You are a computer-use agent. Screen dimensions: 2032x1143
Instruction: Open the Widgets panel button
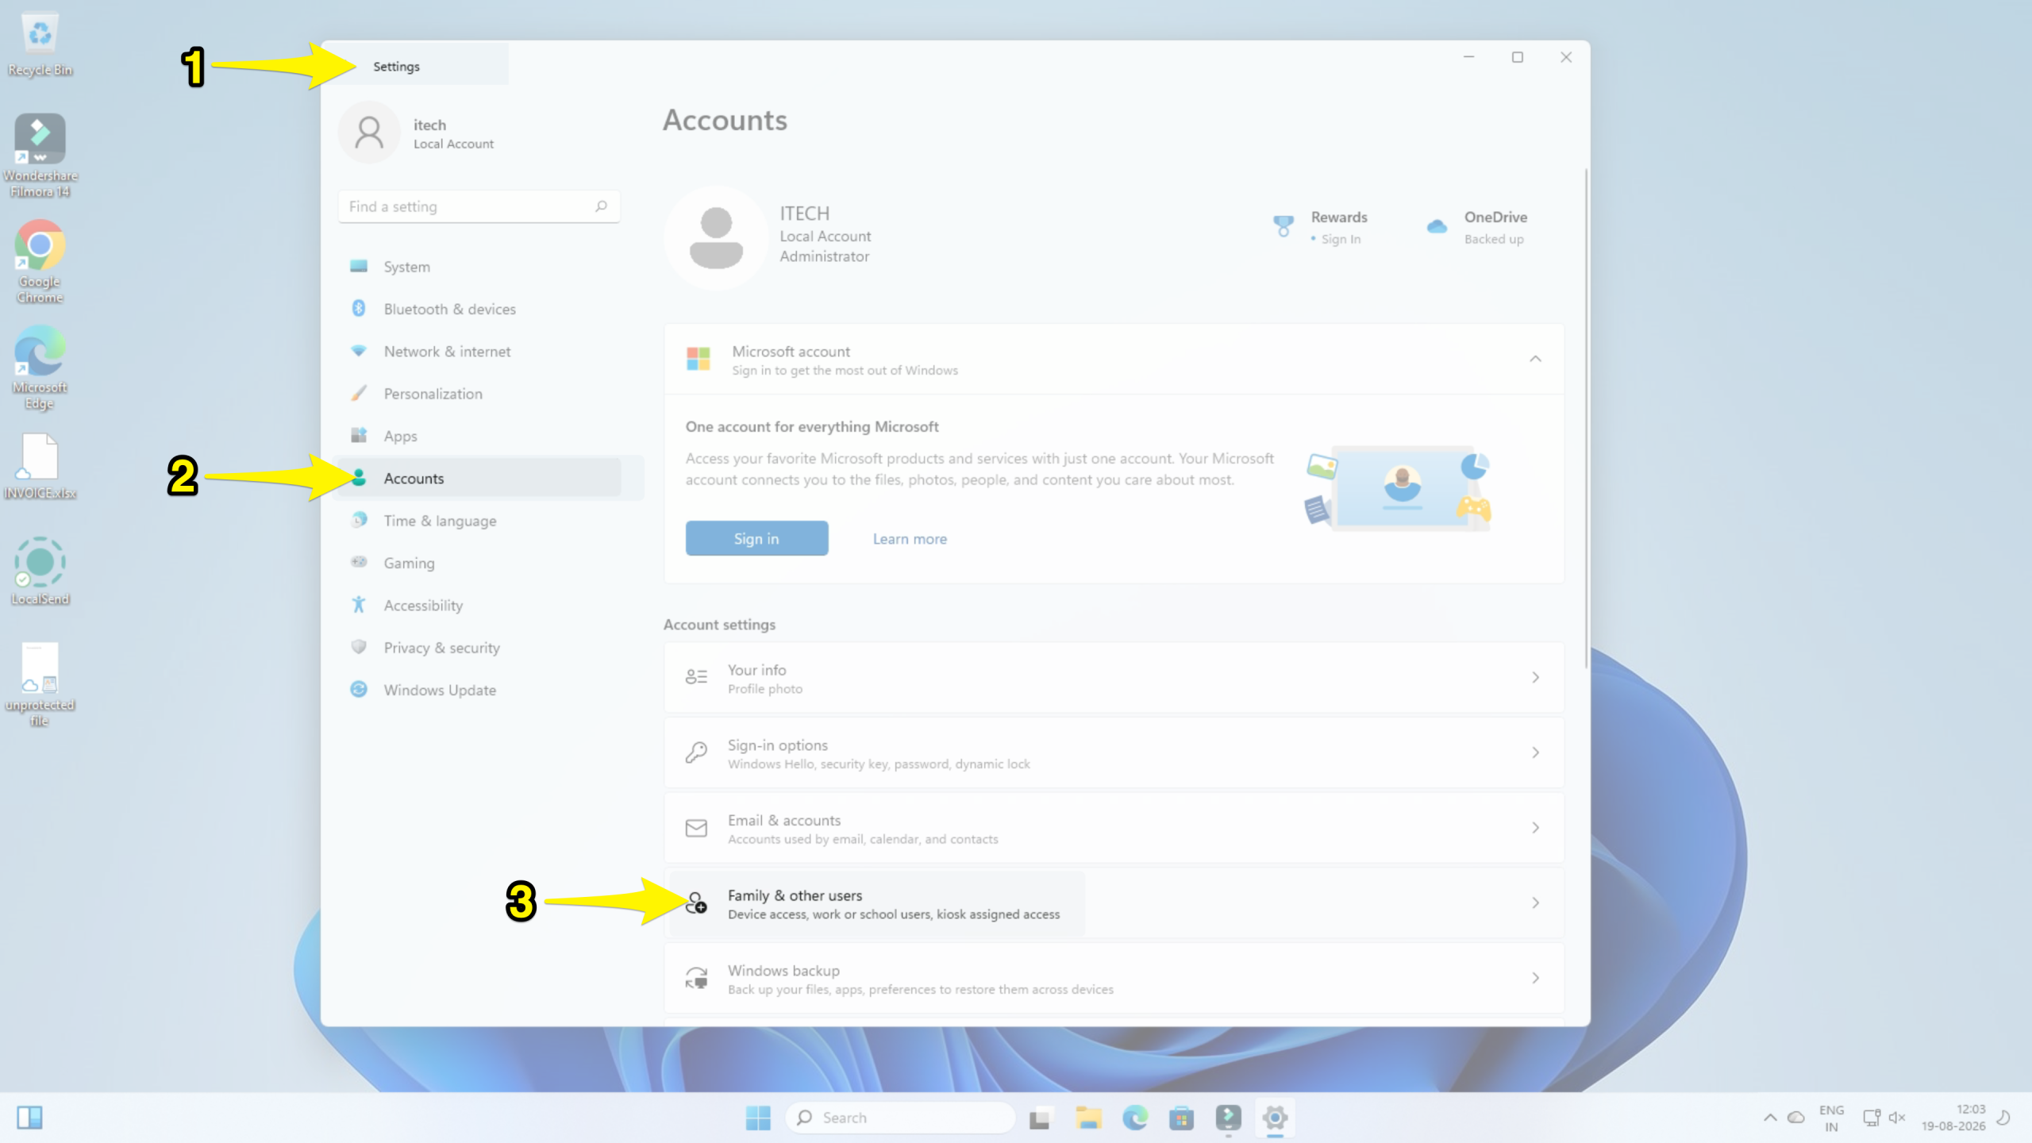click(29, 1118)
